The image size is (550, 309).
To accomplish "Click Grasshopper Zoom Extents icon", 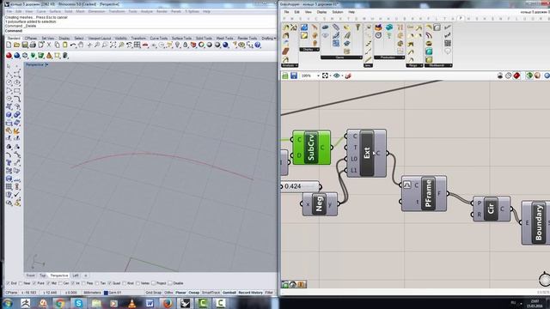I will tap(325, 76).
